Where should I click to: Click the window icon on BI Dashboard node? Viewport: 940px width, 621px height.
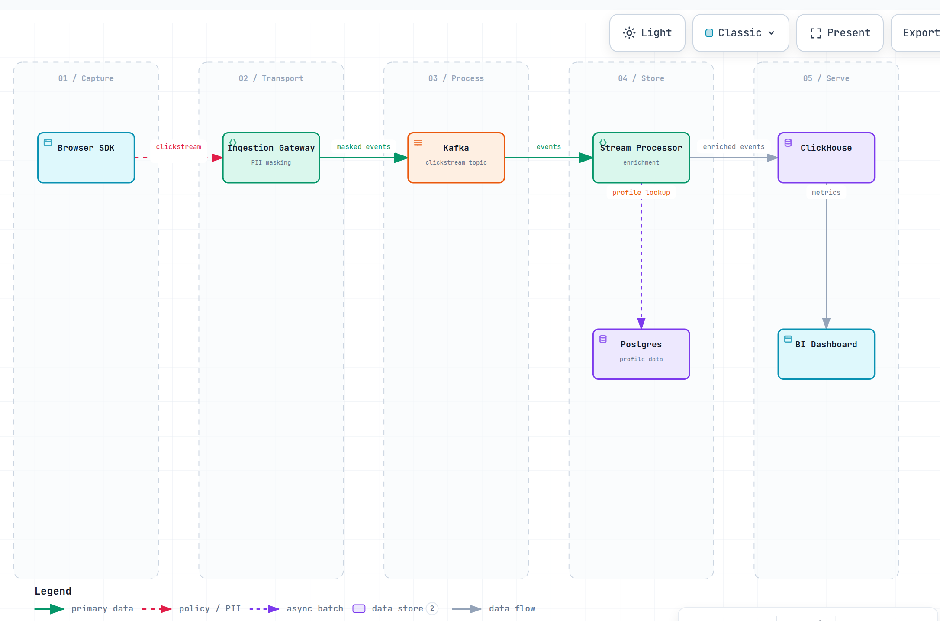point(788,339)
